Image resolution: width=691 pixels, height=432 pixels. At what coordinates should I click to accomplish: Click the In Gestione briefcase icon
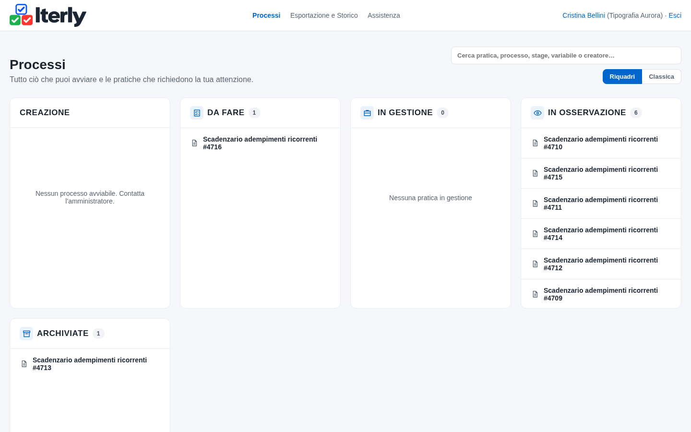367,113
